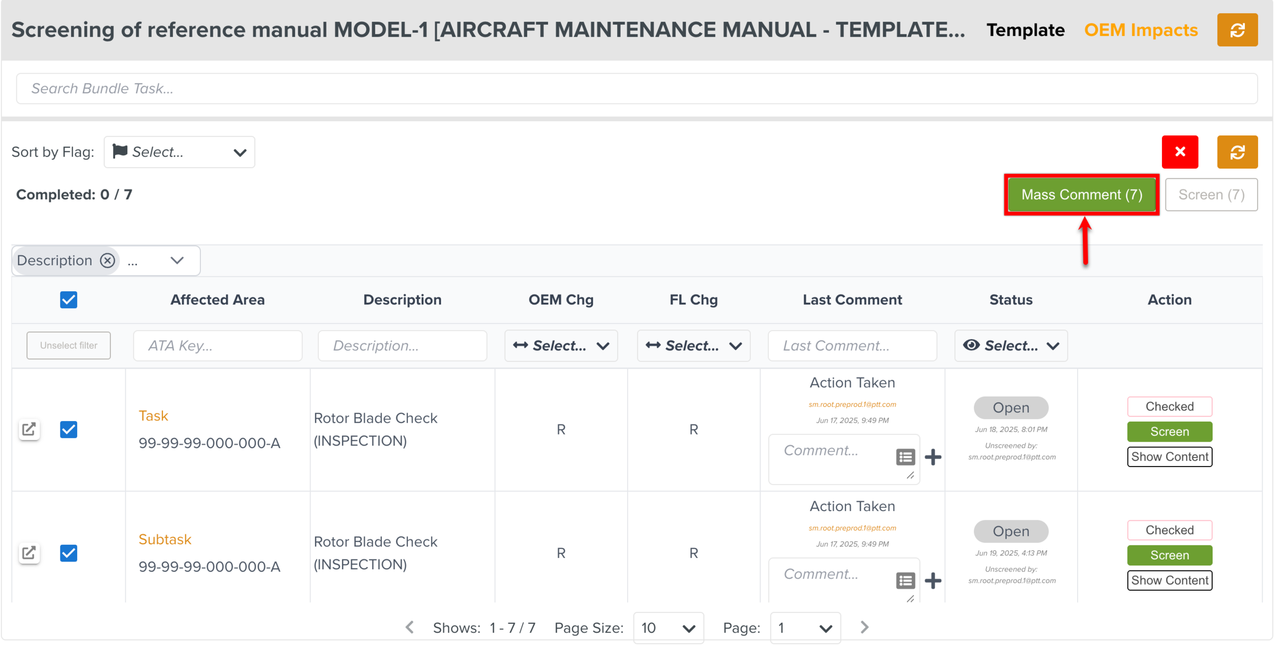Open the Subtask row external link icon

pyautogui.click(x=29, y=553)
